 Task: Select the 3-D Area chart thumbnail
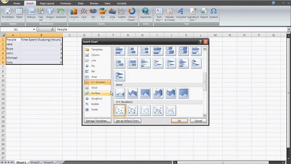(x=158, y=93)
